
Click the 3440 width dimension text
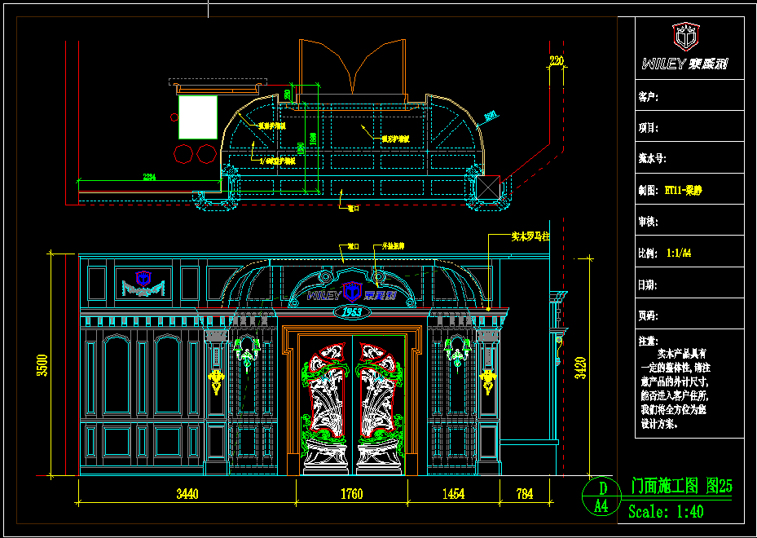(187, 493)
